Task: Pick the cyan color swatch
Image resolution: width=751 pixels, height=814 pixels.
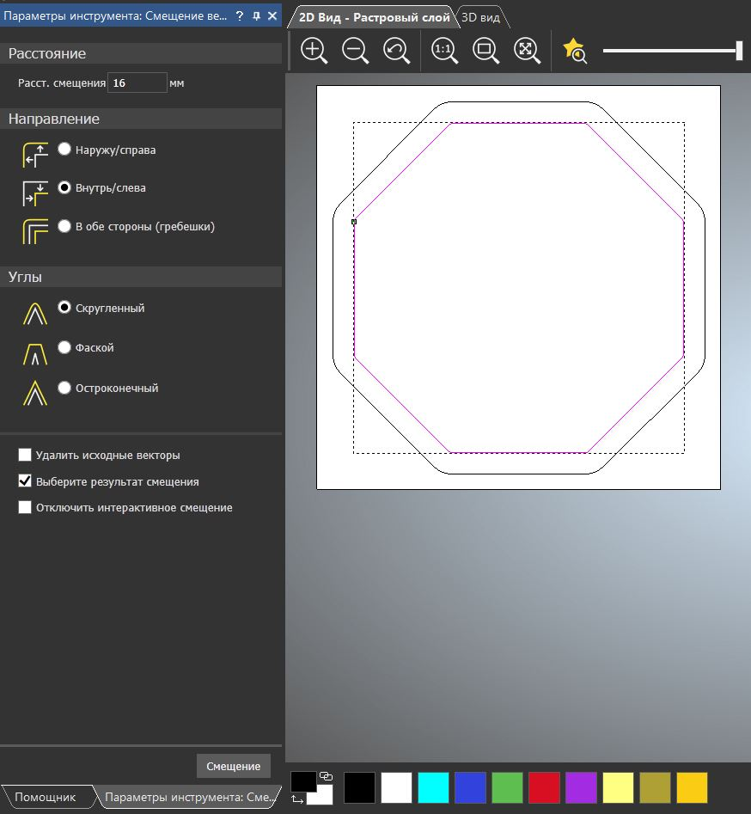Action: click(x=433, y=787)
